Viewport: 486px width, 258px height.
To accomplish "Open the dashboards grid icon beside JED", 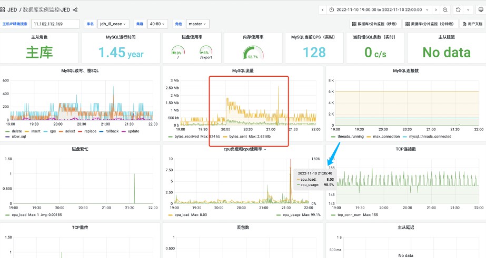I will (x=3, y=9).
